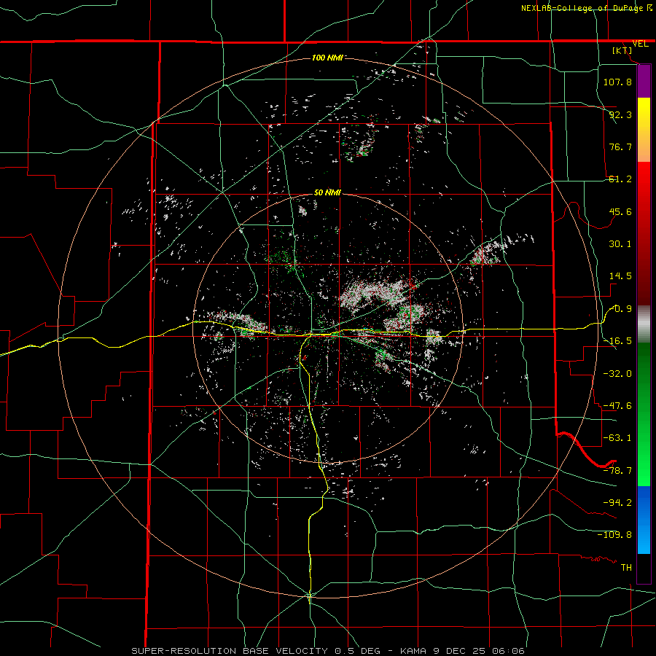
Task: Select the -63.1 value on velocity scale
Action: pyautogui.click(x=617, y=438)
